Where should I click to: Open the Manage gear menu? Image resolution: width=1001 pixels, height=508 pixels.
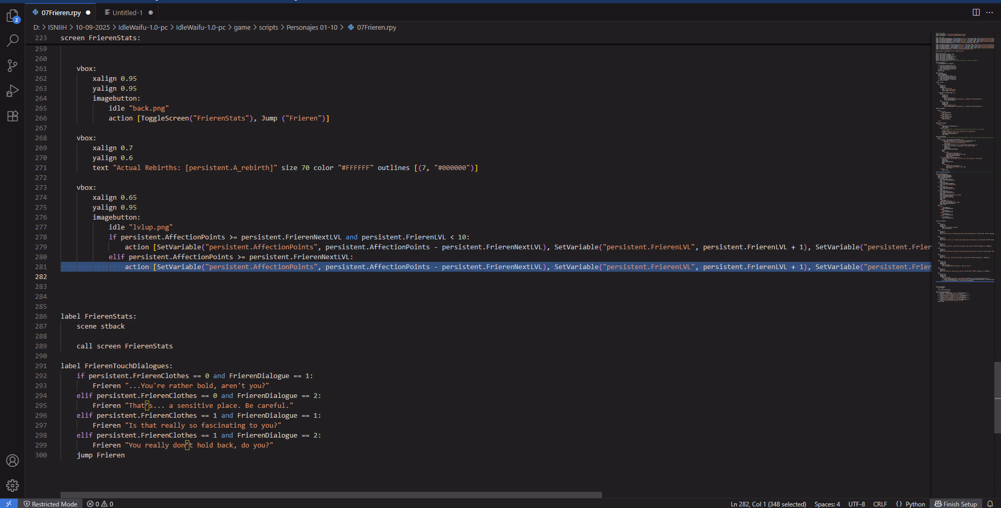tap(13, 486)
